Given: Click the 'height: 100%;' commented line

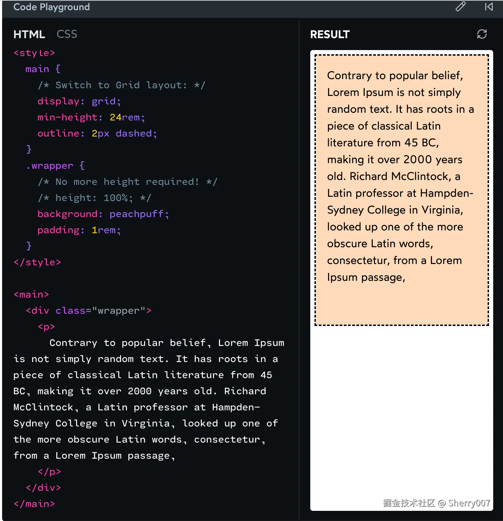Looking at the screenshot, I should [94, 198].
